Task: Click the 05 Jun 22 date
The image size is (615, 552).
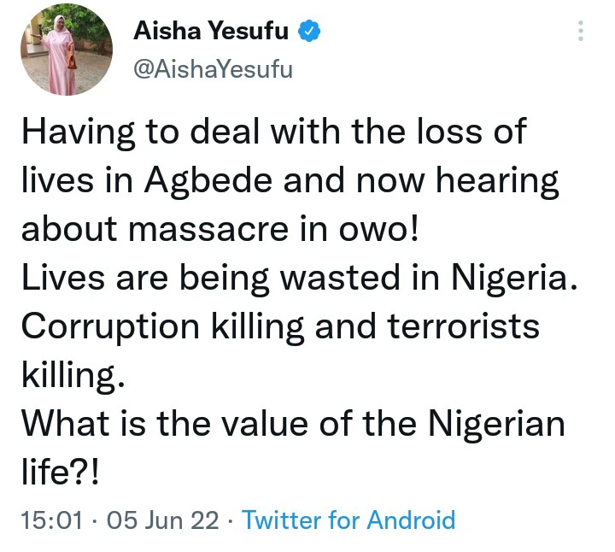Action: [165, 520]
